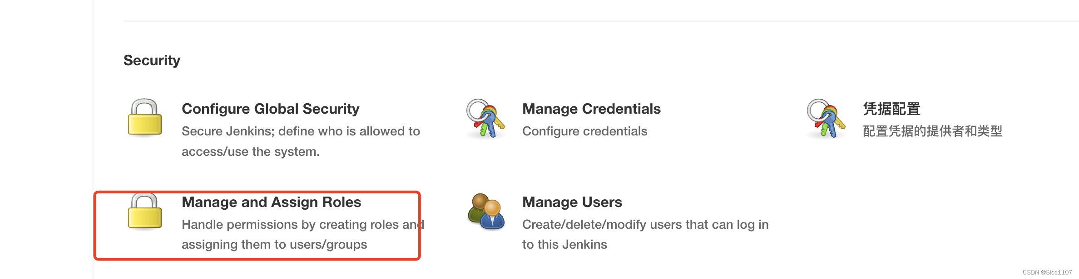The height and width of the screenshot is (279, 1079).
Task: Click 'Create/delete/modify users that can log in' text
Action: (x=645, y=225)
